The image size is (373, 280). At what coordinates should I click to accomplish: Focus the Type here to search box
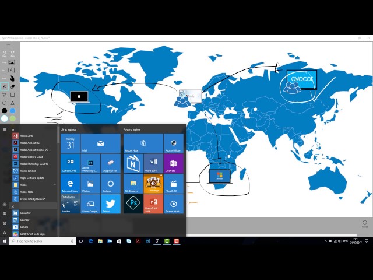pyautogui.click(x=43, y=241)
